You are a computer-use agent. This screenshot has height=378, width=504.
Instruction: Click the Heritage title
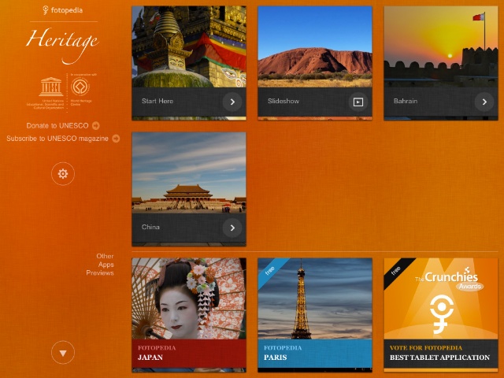[63, 44]
